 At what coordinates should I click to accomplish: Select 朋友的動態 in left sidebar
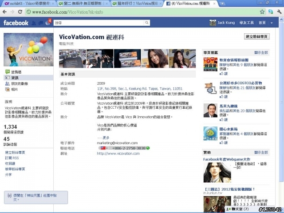(20, 84)
